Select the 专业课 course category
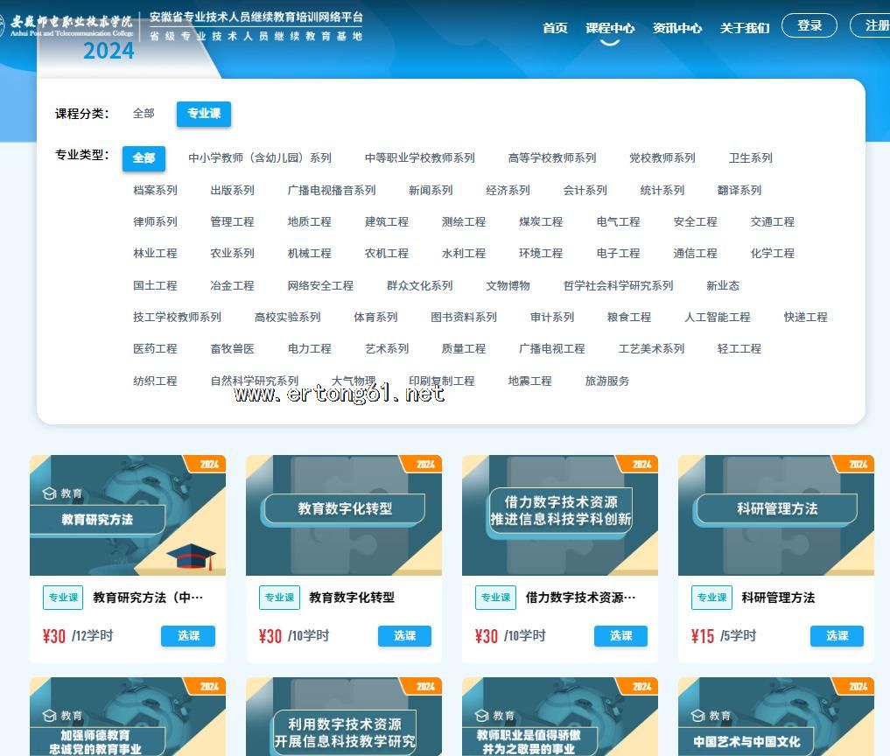The image size is (890, 756). [204, 114]
